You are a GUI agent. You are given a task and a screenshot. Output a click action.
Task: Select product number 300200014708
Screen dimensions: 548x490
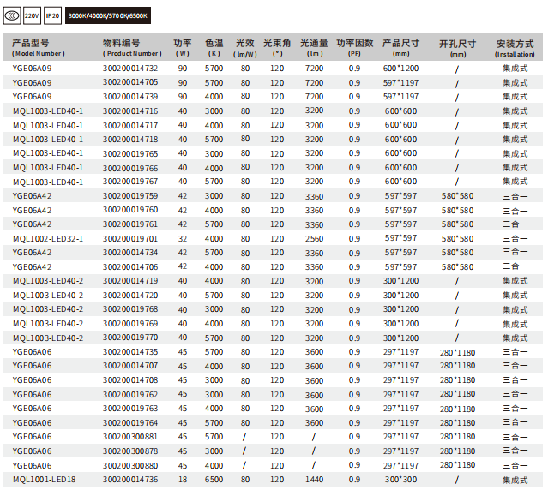(x=130, y=380)
